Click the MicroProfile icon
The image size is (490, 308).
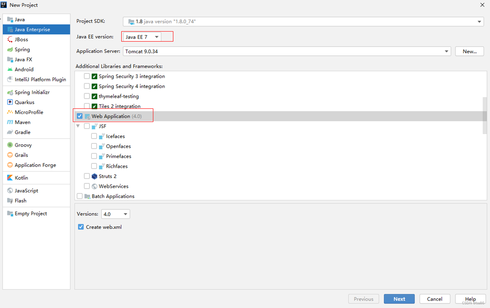(10, 112)
